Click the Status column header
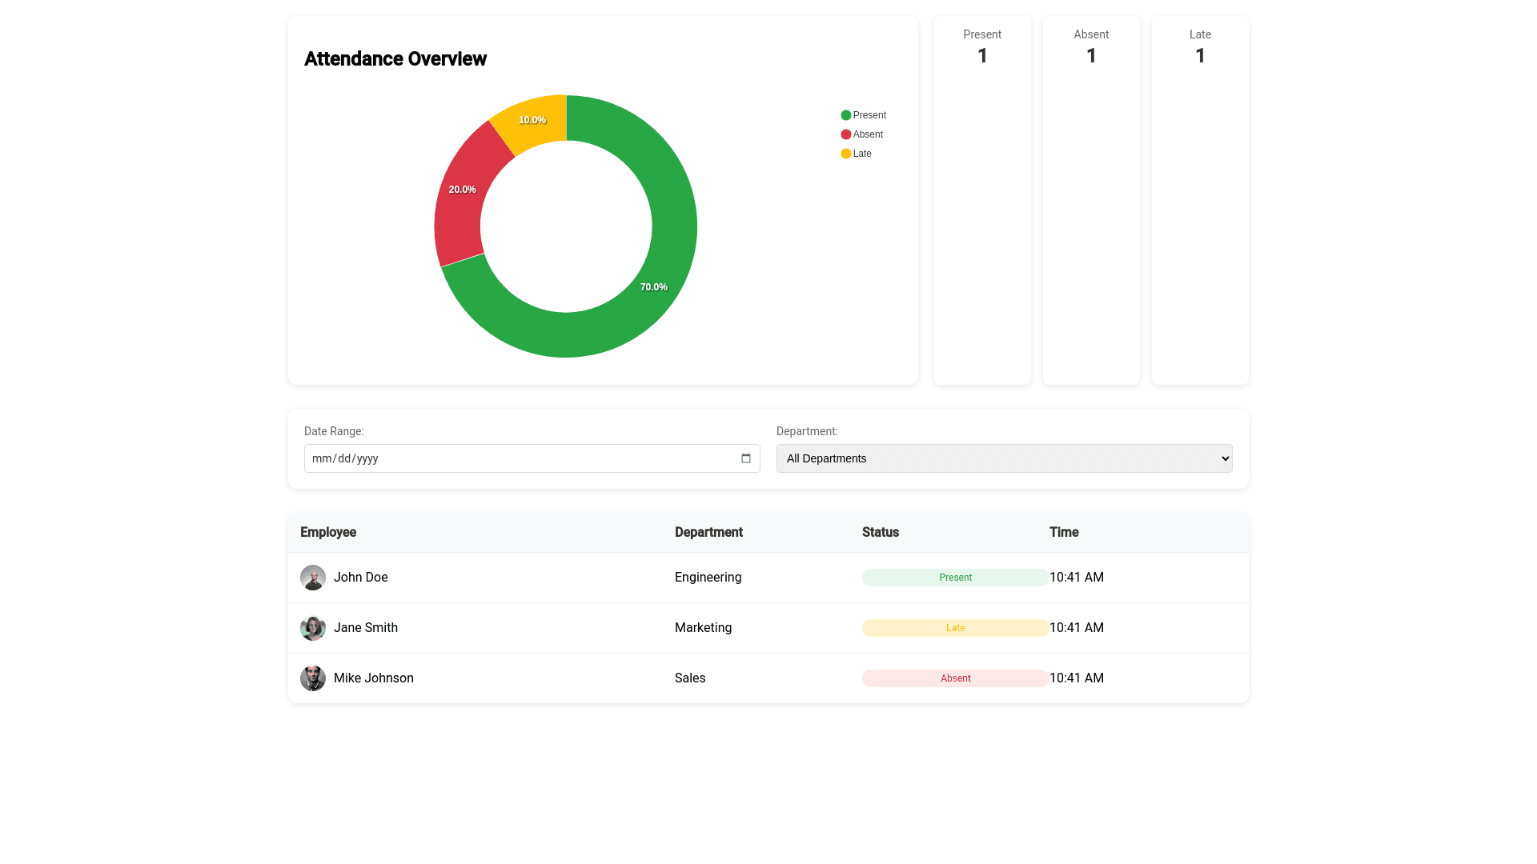1537x864 pixels. pos(880,533)
